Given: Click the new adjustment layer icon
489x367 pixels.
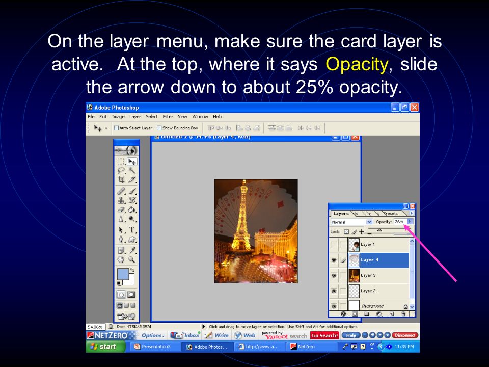Looking at the screenshot, I should pos(379,313).
